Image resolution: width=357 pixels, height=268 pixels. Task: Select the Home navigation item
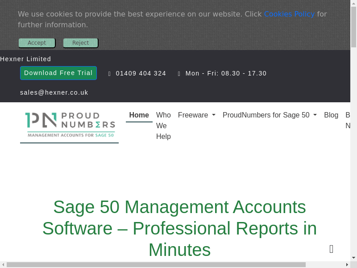point(139,115)
